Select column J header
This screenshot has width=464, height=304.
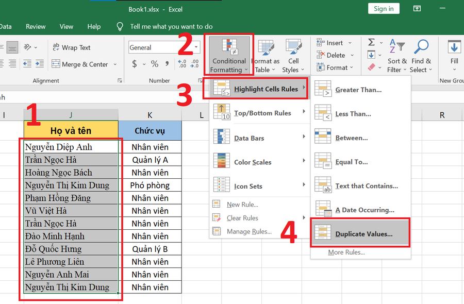[71, 115]
